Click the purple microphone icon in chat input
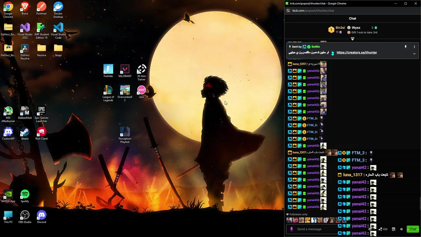 pos(291,229)
